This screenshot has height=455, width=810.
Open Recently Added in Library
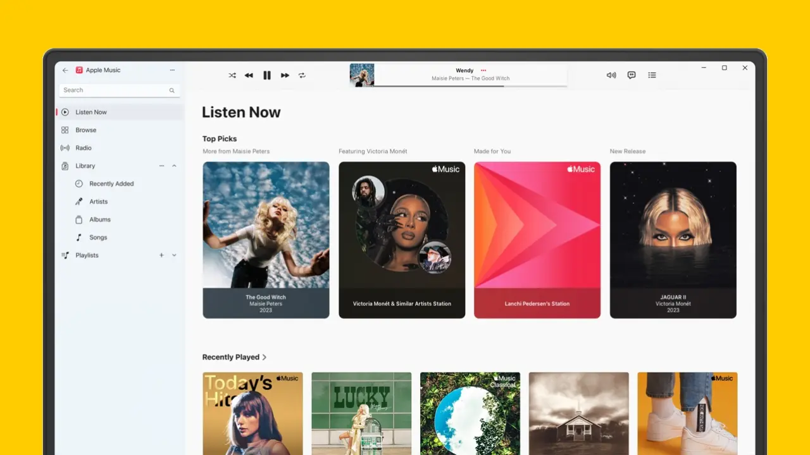(111, 184)
